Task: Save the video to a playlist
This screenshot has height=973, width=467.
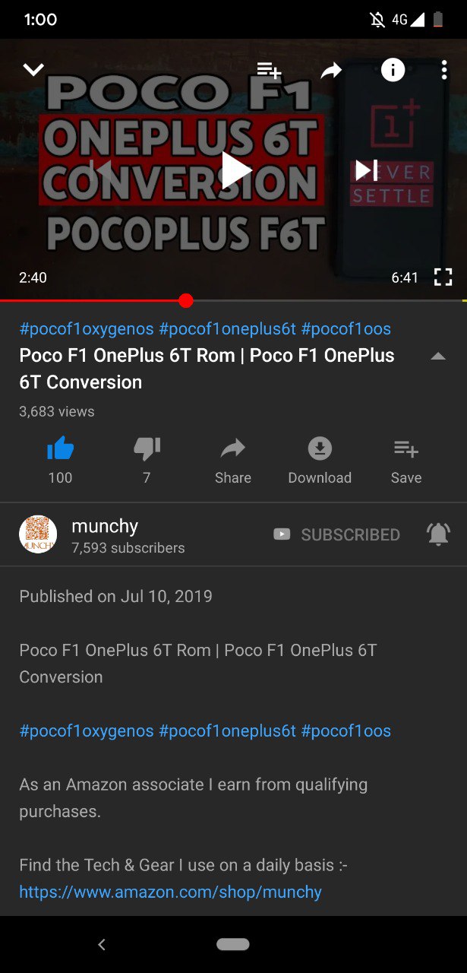Action: pyautogui.click(x=406, y=461)
